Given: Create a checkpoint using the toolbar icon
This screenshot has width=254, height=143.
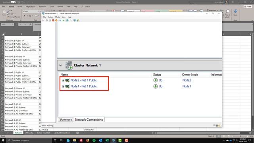Looking at the screenshot, I should pyautogui.click(x=67, y=20).
